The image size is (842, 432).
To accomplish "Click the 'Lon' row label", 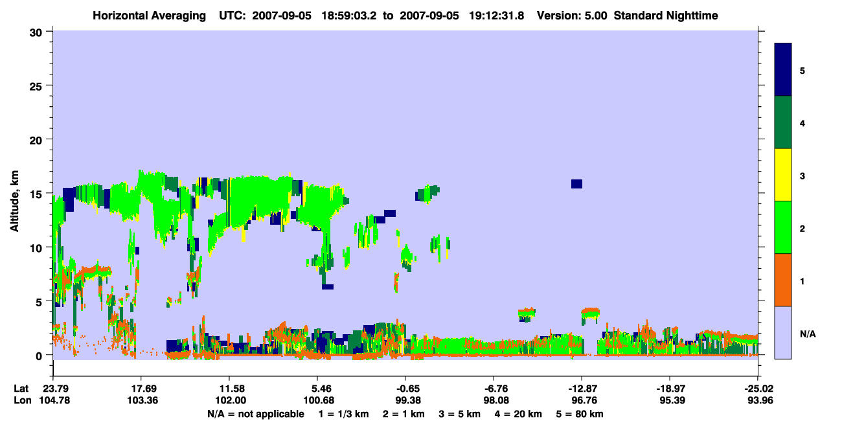I will pyautogui.click(x=21, y=400).
